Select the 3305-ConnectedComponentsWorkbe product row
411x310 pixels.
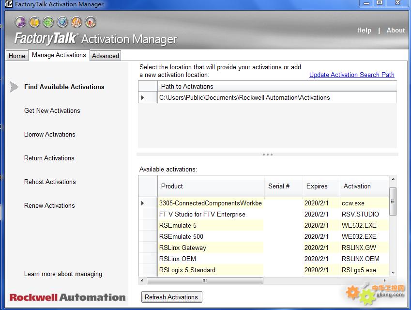(211, 203)
